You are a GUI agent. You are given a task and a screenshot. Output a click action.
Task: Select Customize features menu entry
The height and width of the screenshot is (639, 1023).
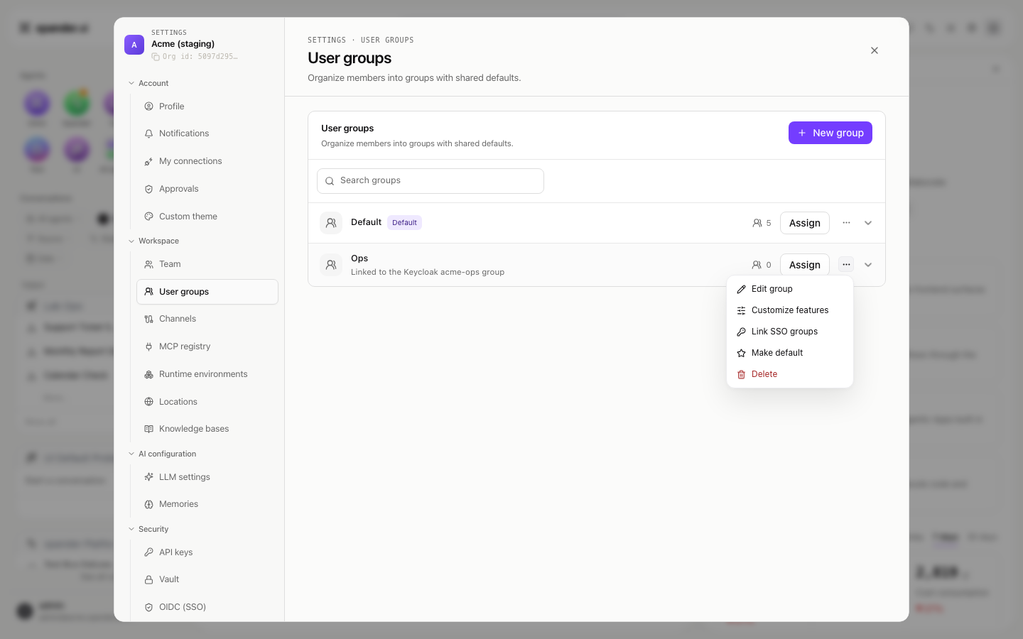(790, 310)
